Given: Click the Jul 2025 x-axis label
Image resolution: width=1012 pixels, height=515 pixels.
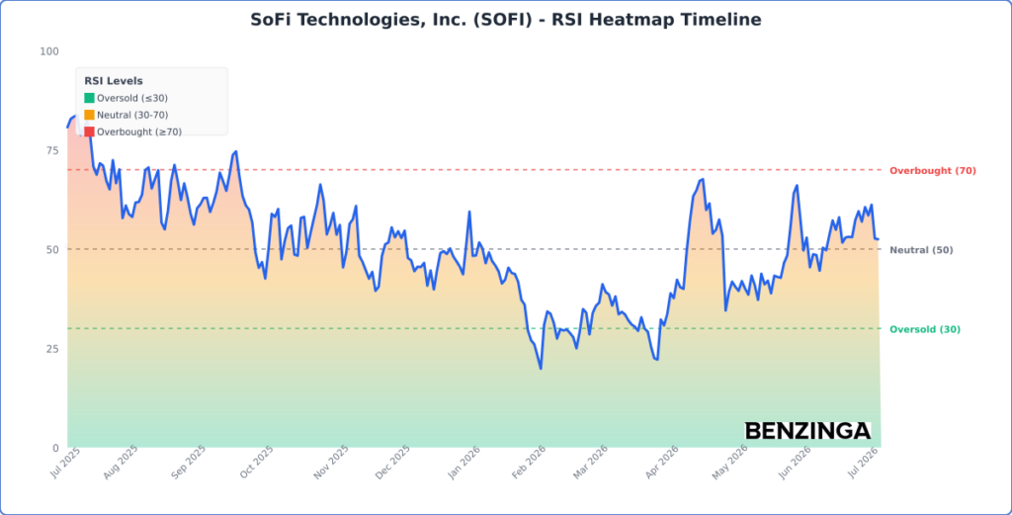Looking at the screenshot, I should point(64,461).
